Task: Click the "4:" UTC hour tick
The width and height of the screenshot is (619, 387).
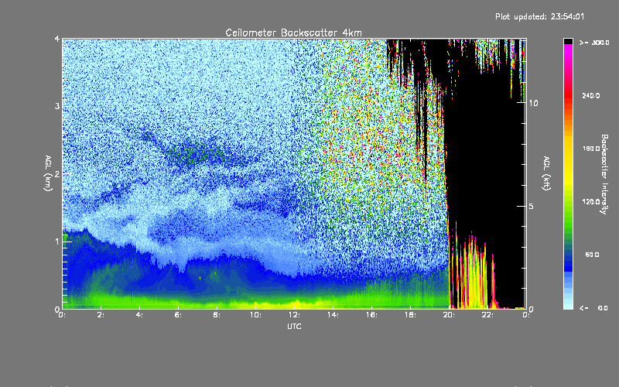Action: pos(140,315)
